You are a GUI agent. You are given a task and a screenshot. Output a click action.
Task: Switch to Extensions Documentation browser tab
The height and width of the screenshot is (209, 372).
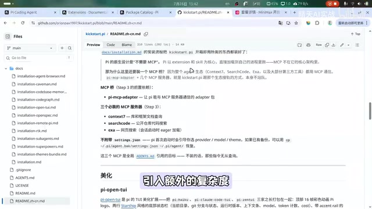coord(88,12)
